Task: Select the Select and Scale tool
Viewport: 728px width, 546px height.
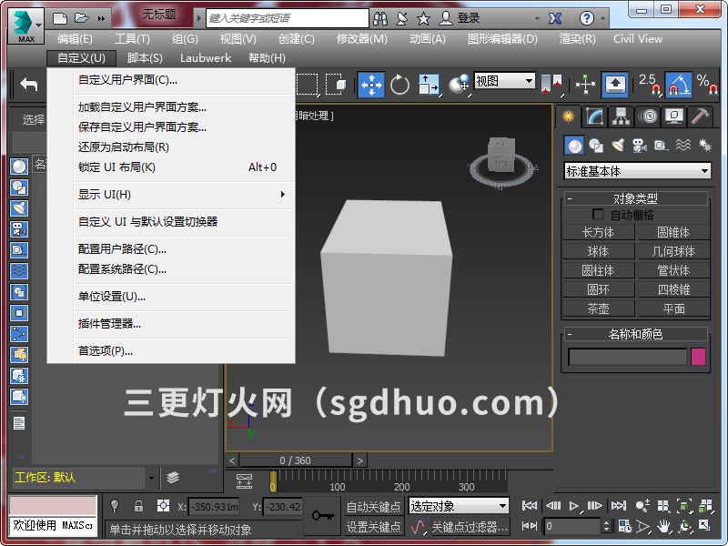Action: (428, 85)
